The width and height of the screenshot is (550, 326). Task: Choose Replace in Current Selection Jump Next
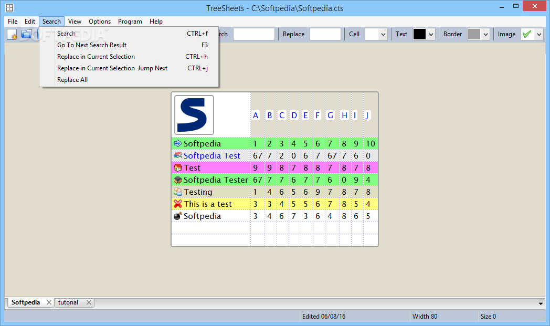pyautogui.click(x=129, y=68)
